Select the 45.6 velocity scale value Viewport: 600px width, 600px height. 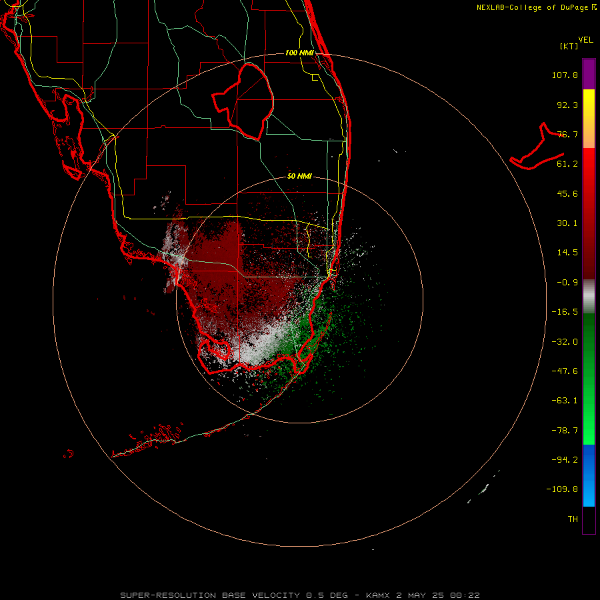pyautogui.click(x=567, y=193)
